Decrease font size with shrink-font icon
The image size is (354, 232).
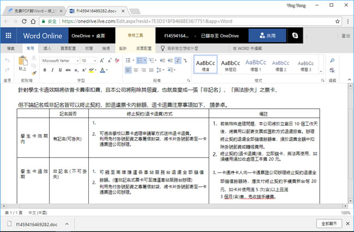(109, 60)
